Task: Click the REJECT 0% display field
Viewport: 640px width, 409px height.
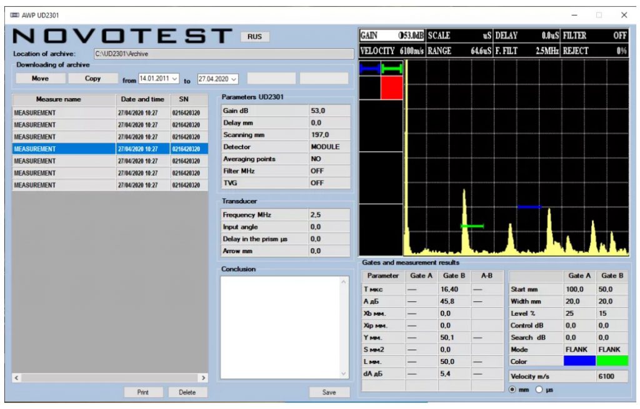Action: [x=595, y=51]
